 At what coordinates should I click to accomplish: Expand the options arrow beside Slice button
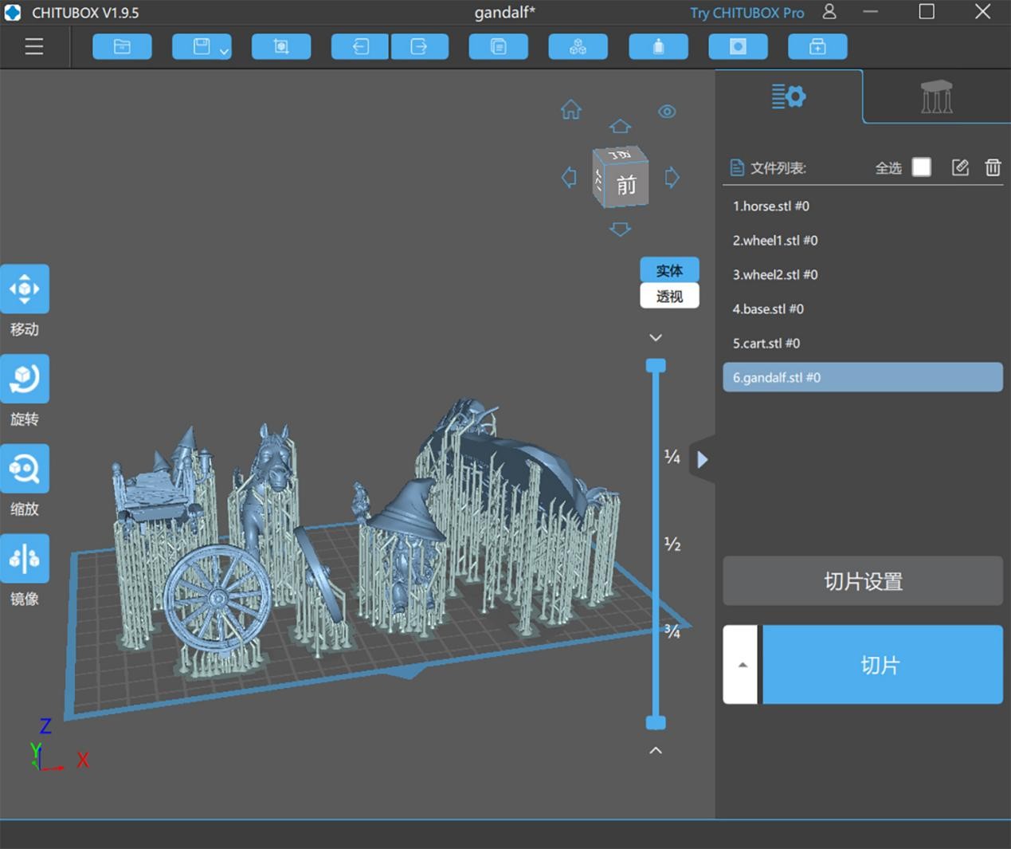[x=742, y=665]
